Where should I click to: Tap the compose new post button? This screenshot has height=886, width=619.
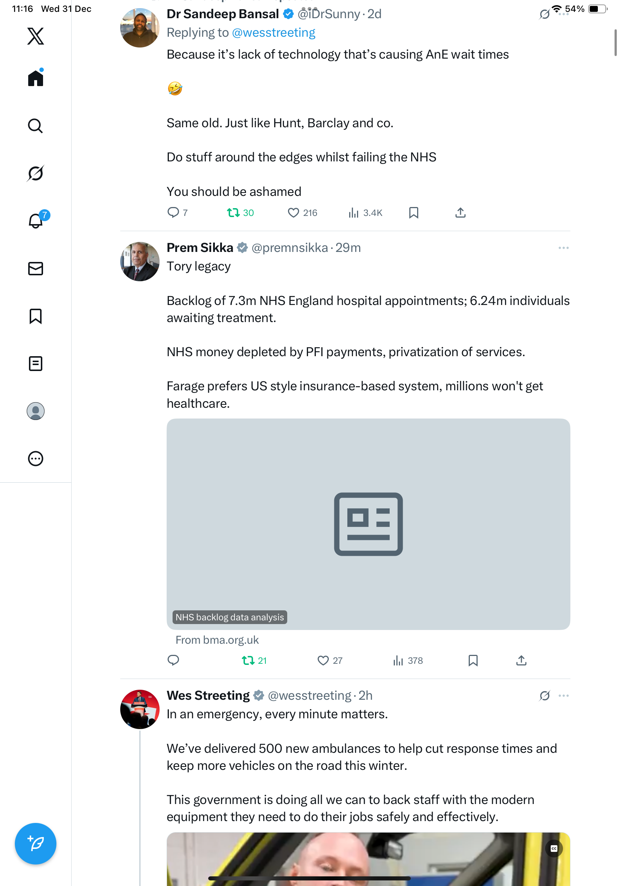coord(36,844)
